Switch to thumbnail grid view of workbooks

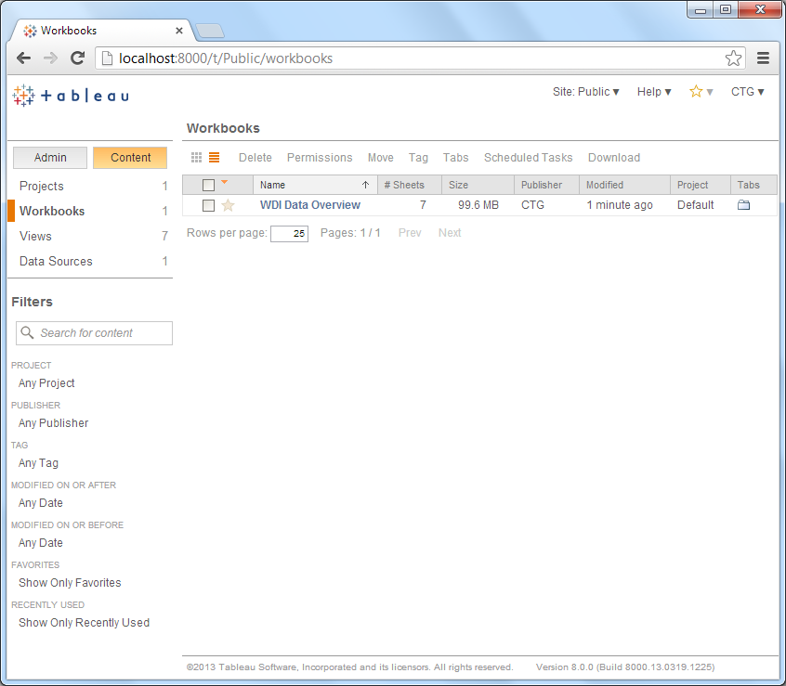[195, 157]
